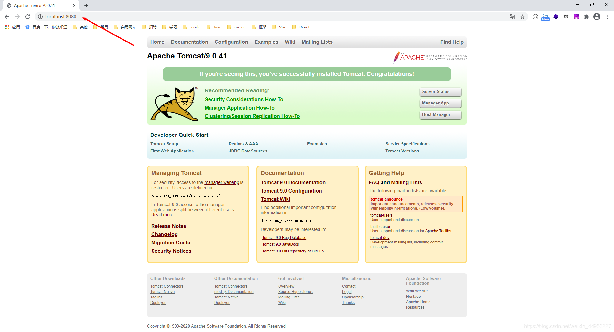
Task: Open the Migration Guide link
Action: pos(171,243)
